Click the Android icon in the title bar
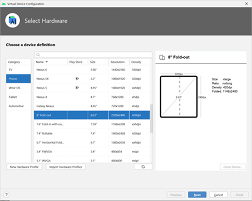 pos(4,4)
